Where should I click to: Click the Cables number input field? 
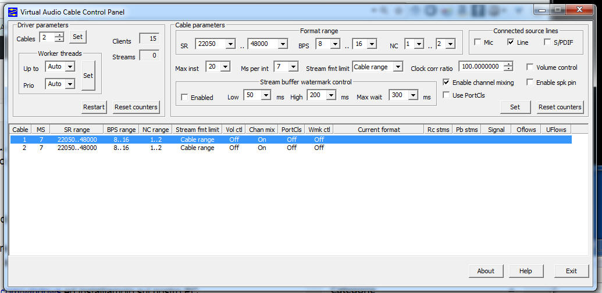(x=47, y=37)
